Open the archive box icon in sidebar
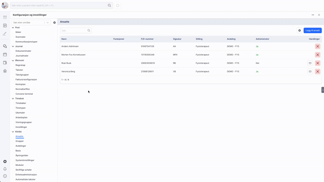This screenshot has height=182, width=324. point(5,17)
